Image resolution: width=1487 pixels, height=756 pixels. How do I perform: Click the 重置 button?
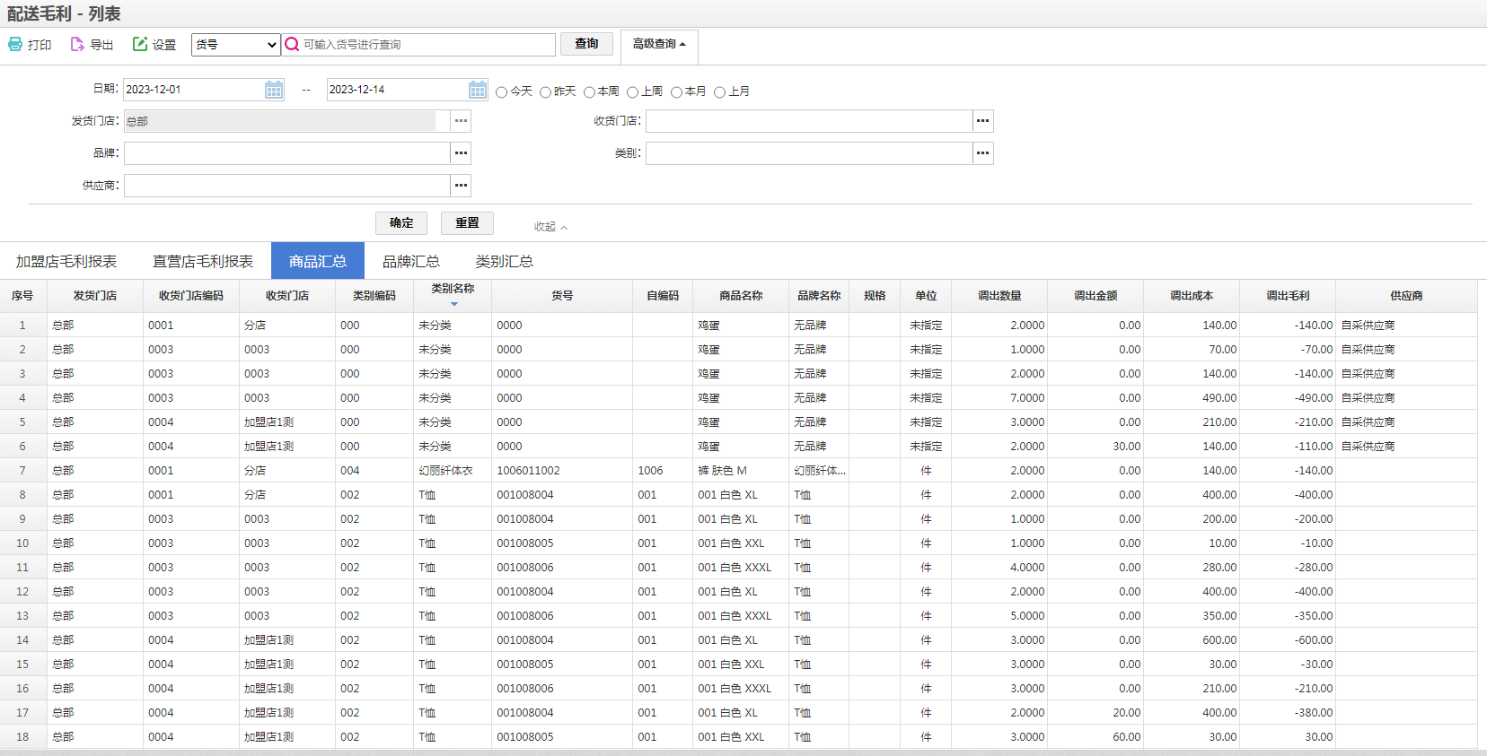pos(467,223)
